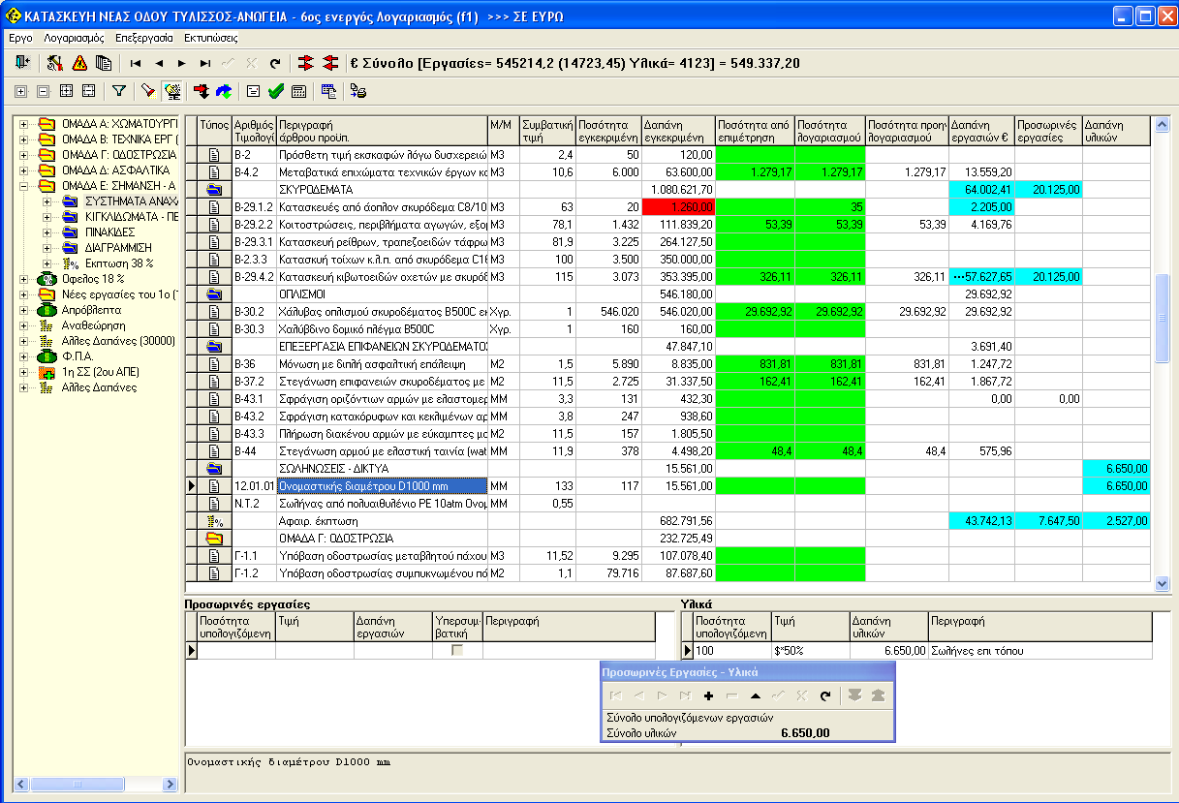Click the funnel filter icon
The height and width of the screenshot is (803, 1179).
pos(119,91)
